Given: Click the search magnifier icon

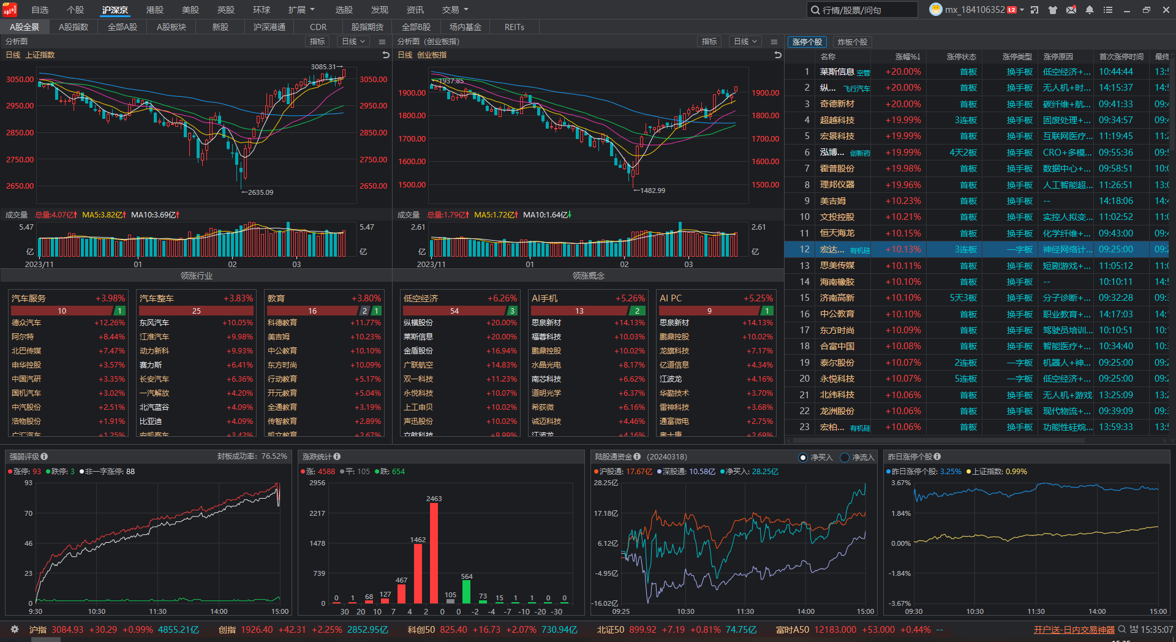Looking at the screenshot, I should (x=815, y=10).
